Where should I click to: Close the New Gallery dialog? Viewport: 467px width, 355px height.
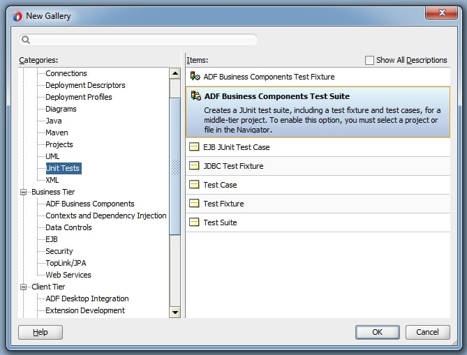(442, 13)
